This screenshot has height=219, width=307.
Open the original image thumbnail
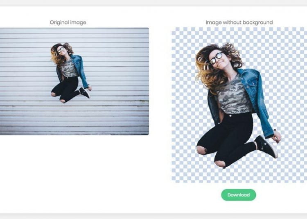74,81
